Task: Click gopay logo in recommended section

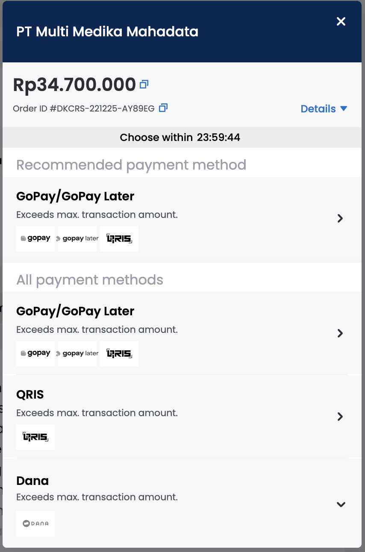Action: (35, 238)
